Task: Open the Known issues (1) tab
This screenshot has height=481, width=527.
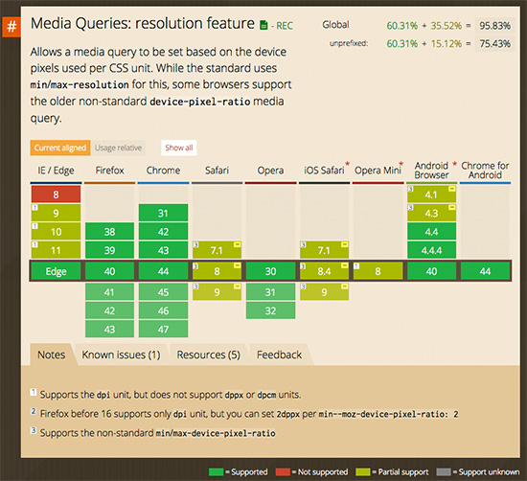Action: click(121, 355)
